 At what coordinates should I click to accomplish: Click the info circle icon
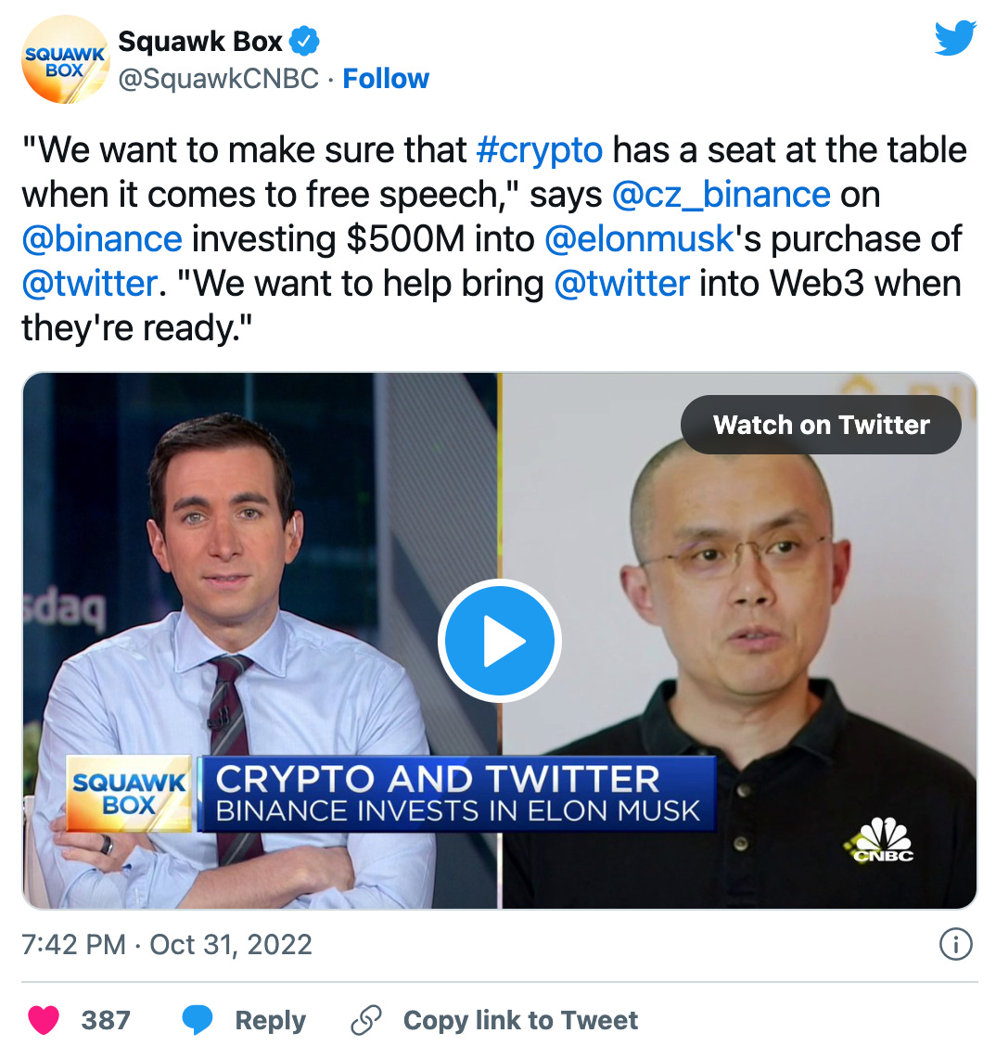tap(955, 944)
